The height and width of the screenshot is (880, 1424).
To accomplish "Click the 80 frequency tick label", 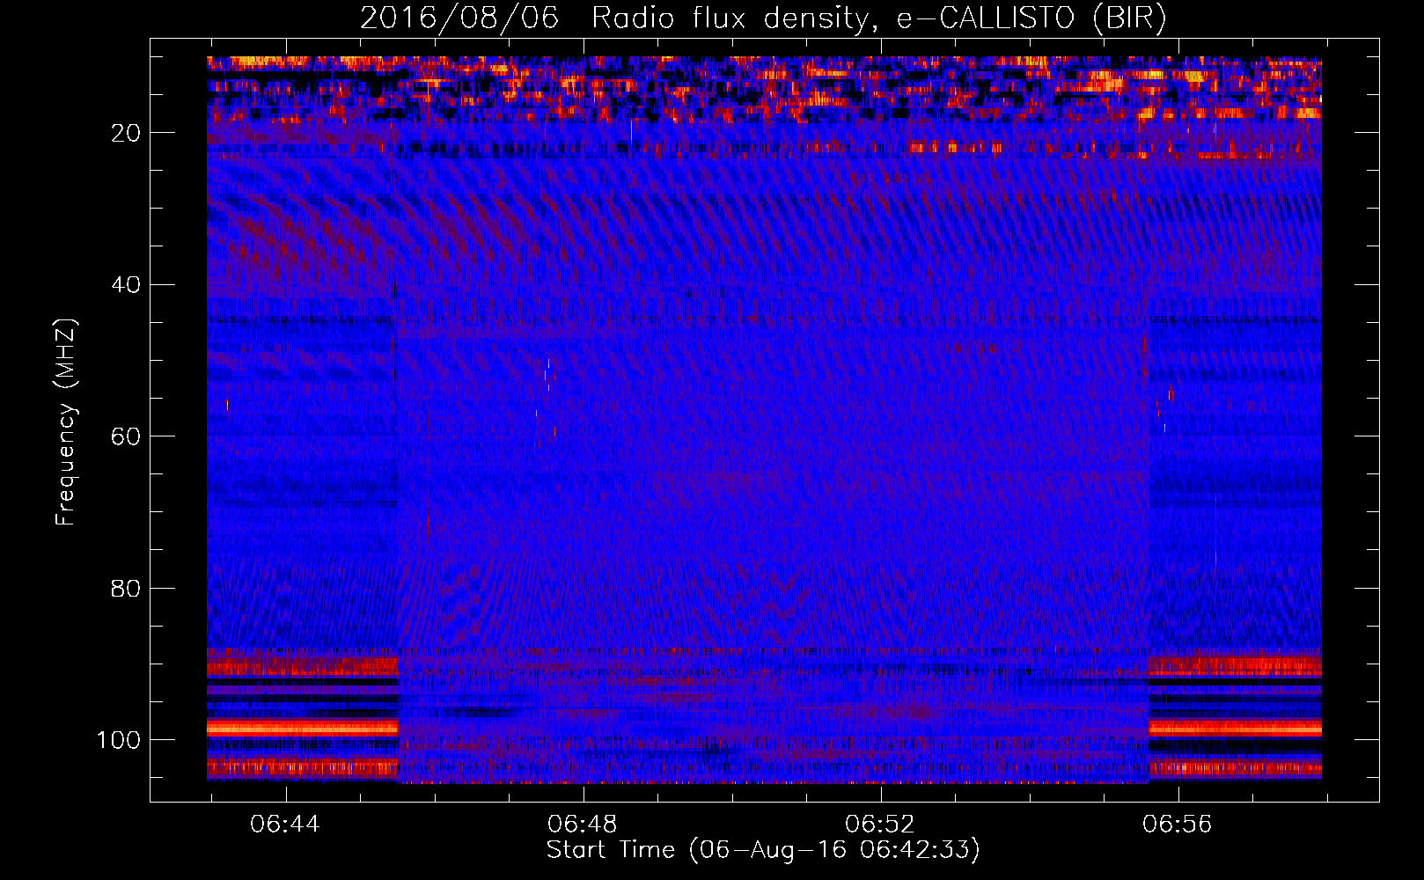I will (x=127, y=588).
